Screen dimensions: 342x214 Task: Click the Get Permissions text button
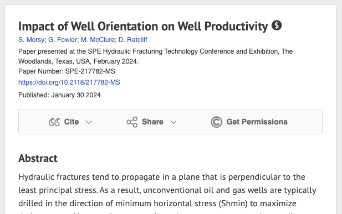coord(257,122)
